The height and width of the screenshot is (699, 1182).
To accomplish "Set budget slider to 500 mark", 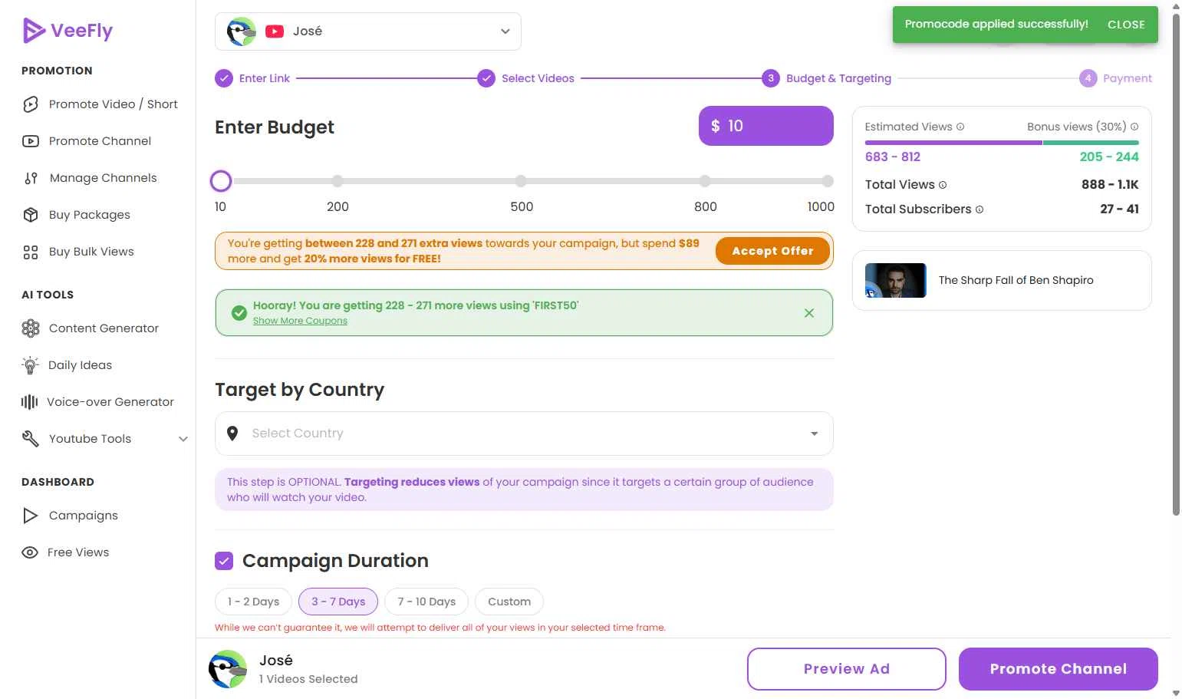I will tap(521, 181).
